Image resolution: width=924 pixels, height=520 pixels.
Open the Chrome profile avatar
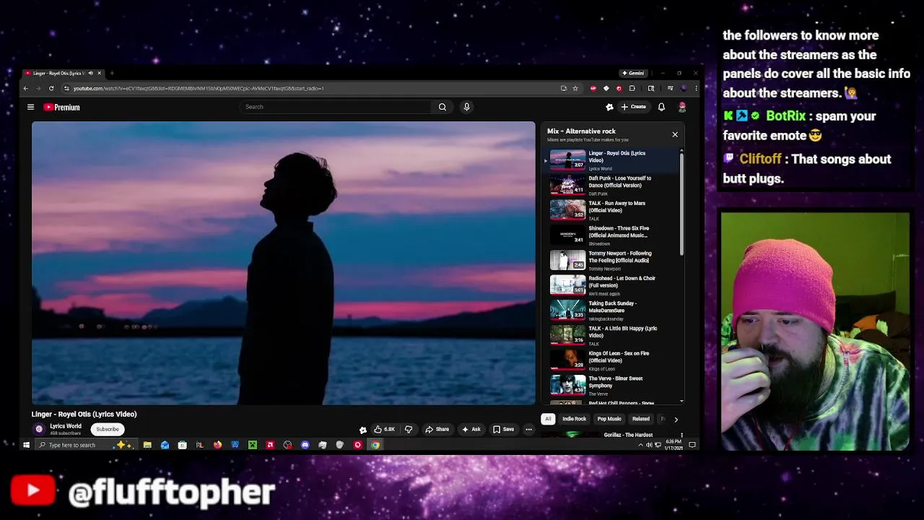click(684, 88)
